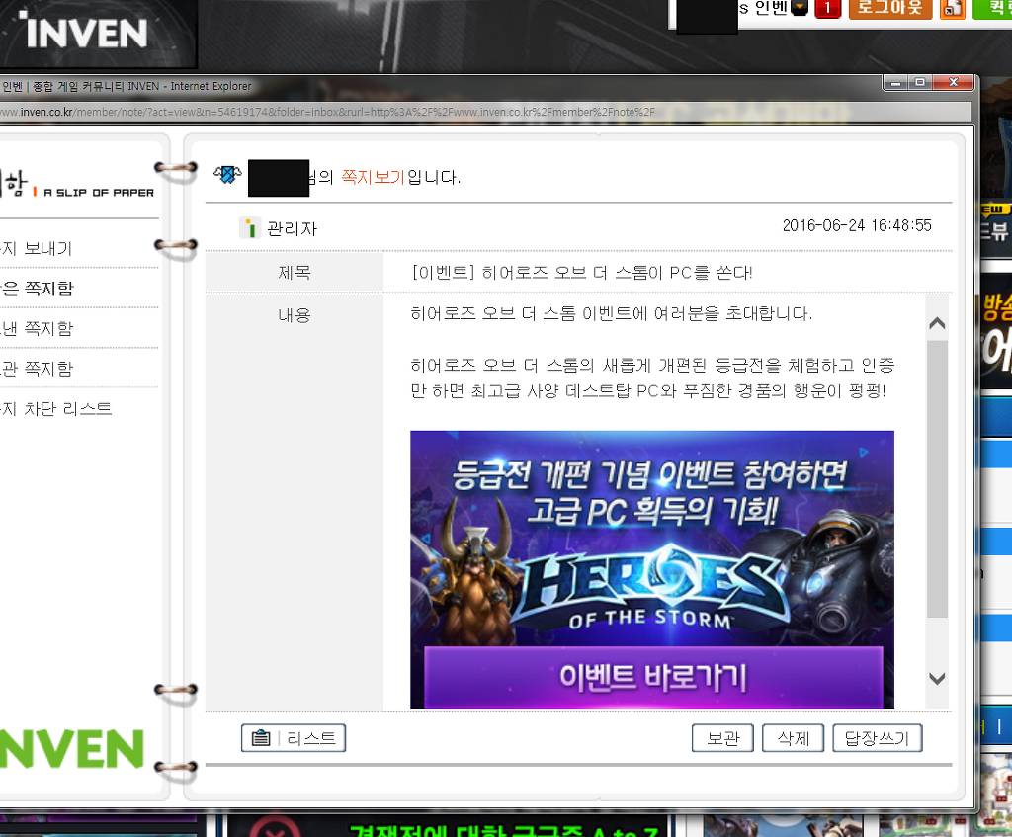This screenshot has width=1012, height=837.
Task: Click the red notification badge showing 1
Action: [827, 9]
